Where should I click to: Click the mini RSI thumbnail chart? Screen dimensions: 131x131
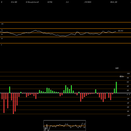coord(65,125)
